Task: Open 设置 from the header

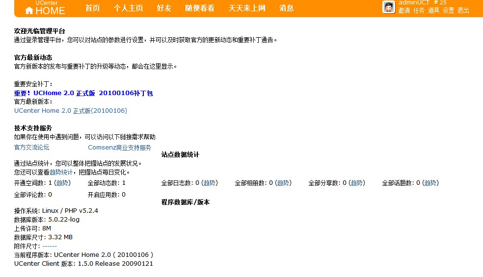Action: [x=449, y=10]
